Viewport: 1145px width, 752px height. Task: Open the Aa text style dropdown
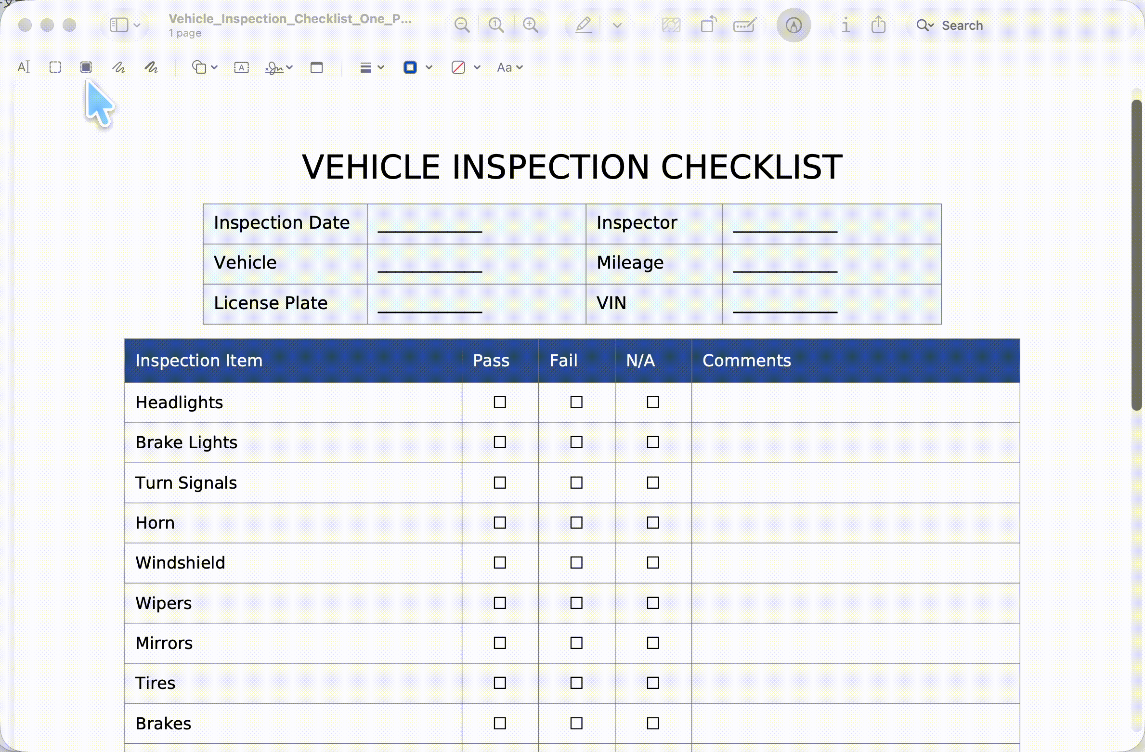click(510, 67)
